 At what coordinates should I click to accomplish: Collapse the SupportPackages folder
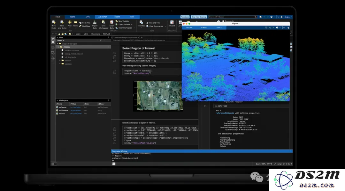[57, 44]
